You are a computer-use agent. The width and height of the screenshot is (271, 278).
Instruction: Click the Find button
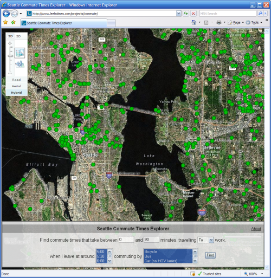210,255
